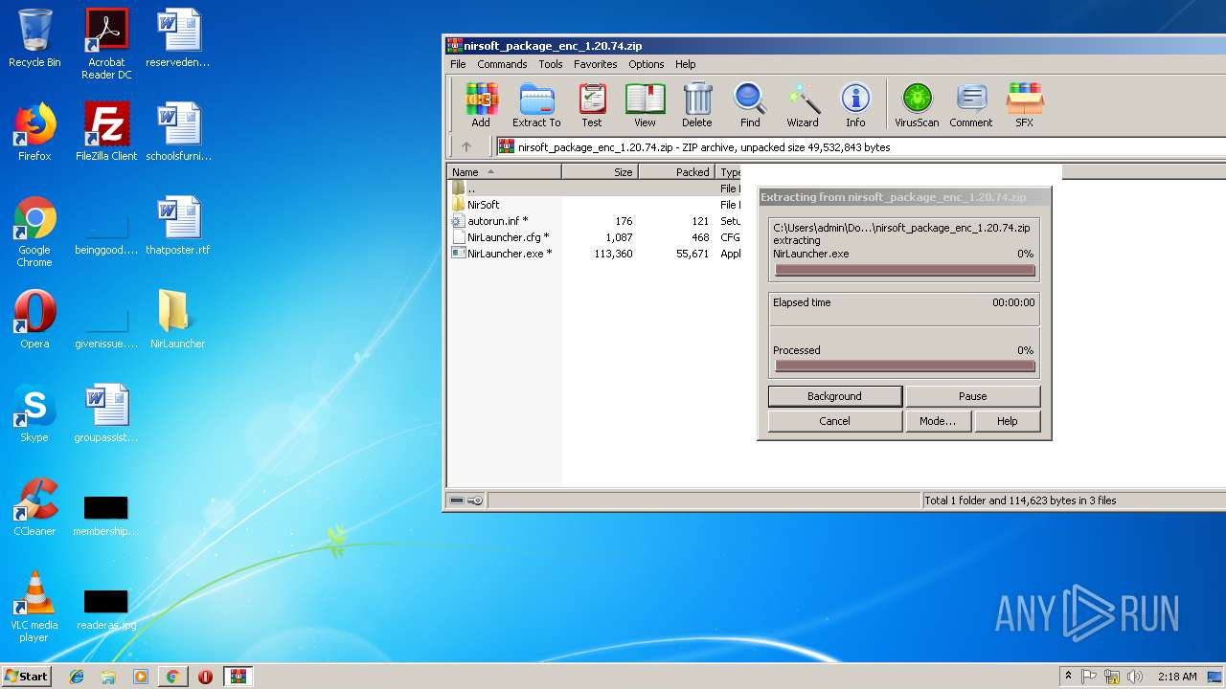Click the WinRAR taskbar button
This screenshot has width=1226, height=689.
[x=238, y=677]
